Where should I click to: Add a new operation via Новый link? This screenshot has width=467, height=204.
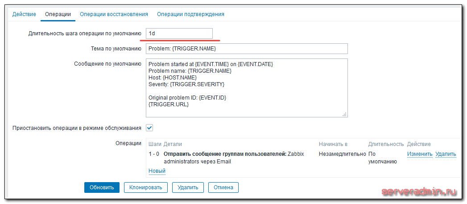(157, 171)
